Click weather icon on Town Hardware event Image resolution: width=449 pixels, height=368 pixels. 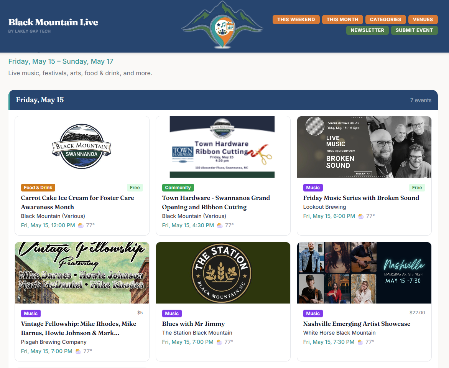point(220,226)
